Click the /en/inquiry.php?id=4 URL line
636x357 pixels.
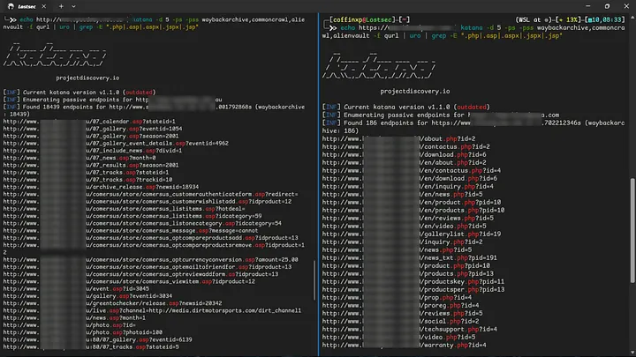point(407,187)
